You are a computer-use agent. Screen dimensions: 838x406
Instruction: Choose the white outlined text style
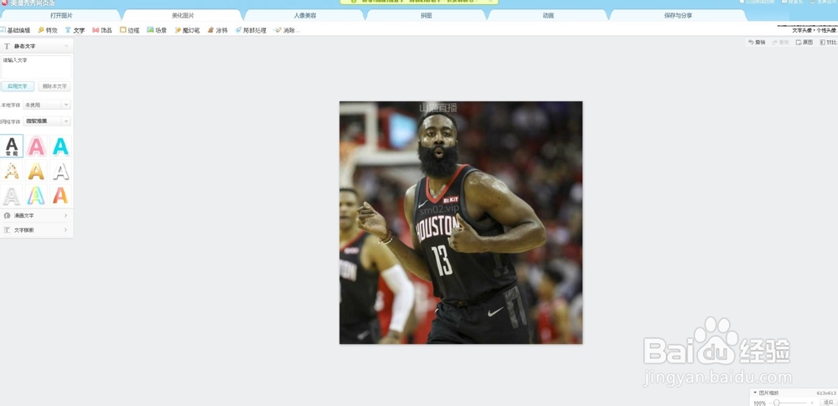coord(60,171)
